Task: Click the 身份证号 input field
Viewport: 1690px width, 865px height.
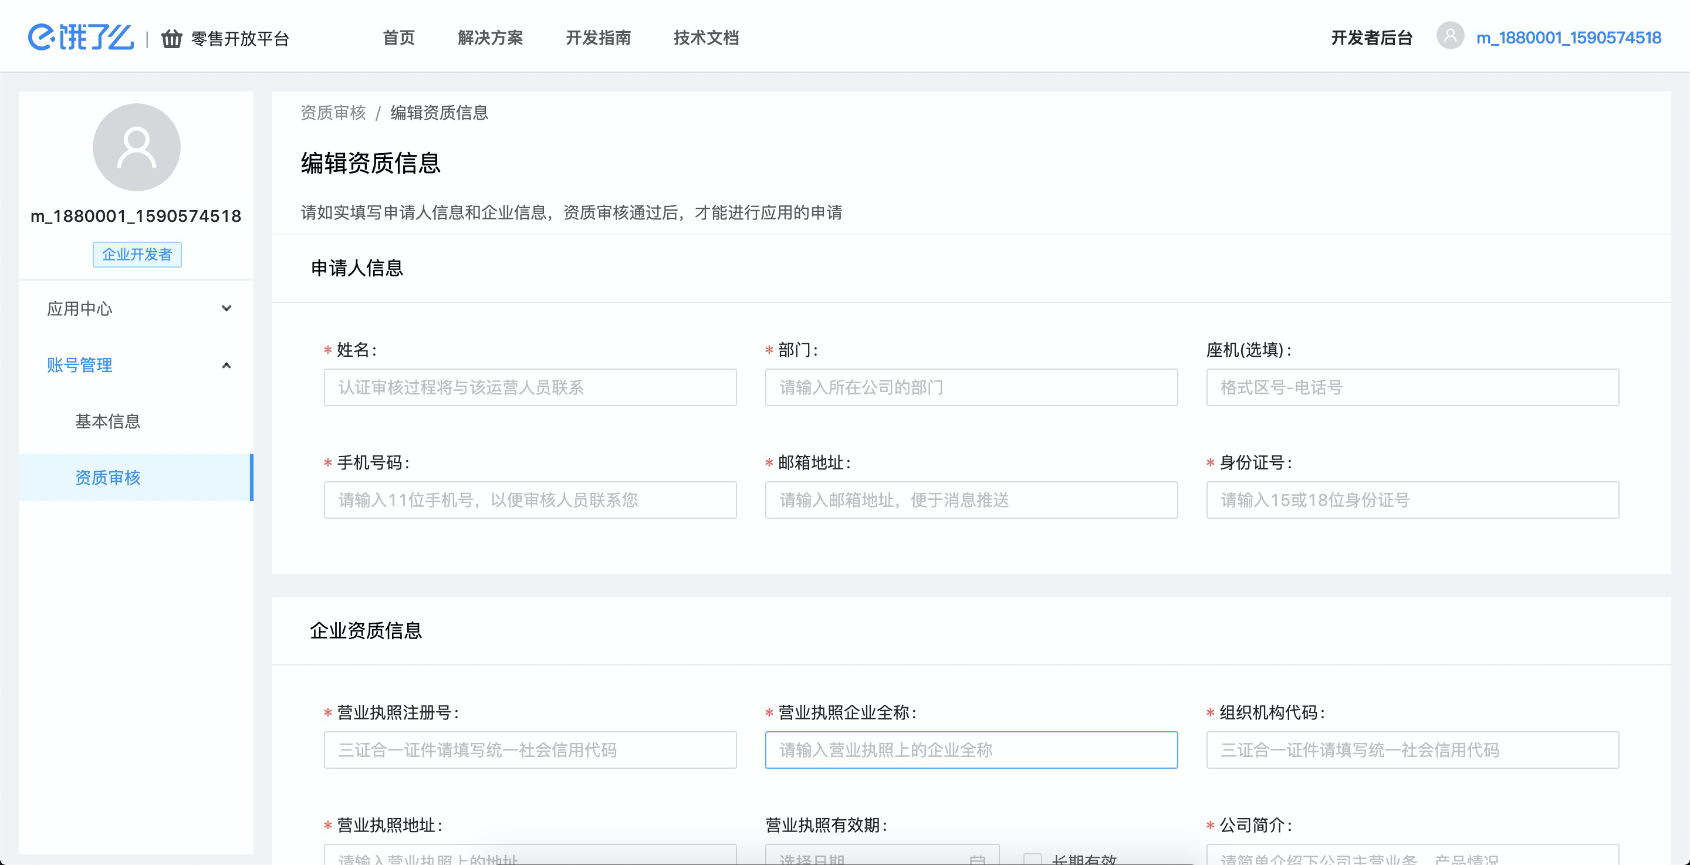Action: [1412, 500]
